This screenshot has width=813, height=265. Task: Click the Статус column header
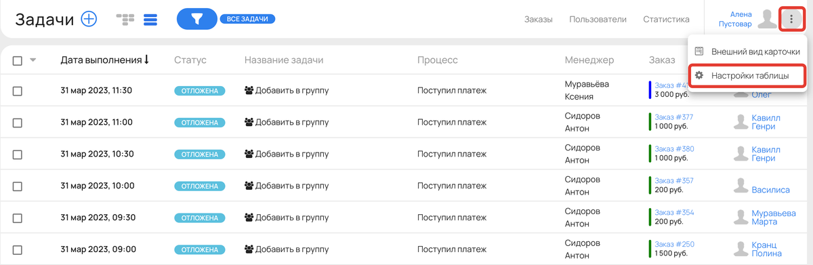pyautogui.click(x=190, y=60)
